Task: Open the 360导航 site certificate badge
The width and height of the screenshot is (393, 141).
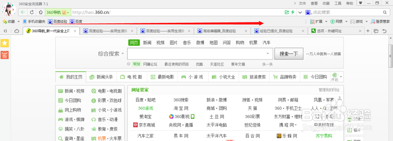Action: (58, 12)
